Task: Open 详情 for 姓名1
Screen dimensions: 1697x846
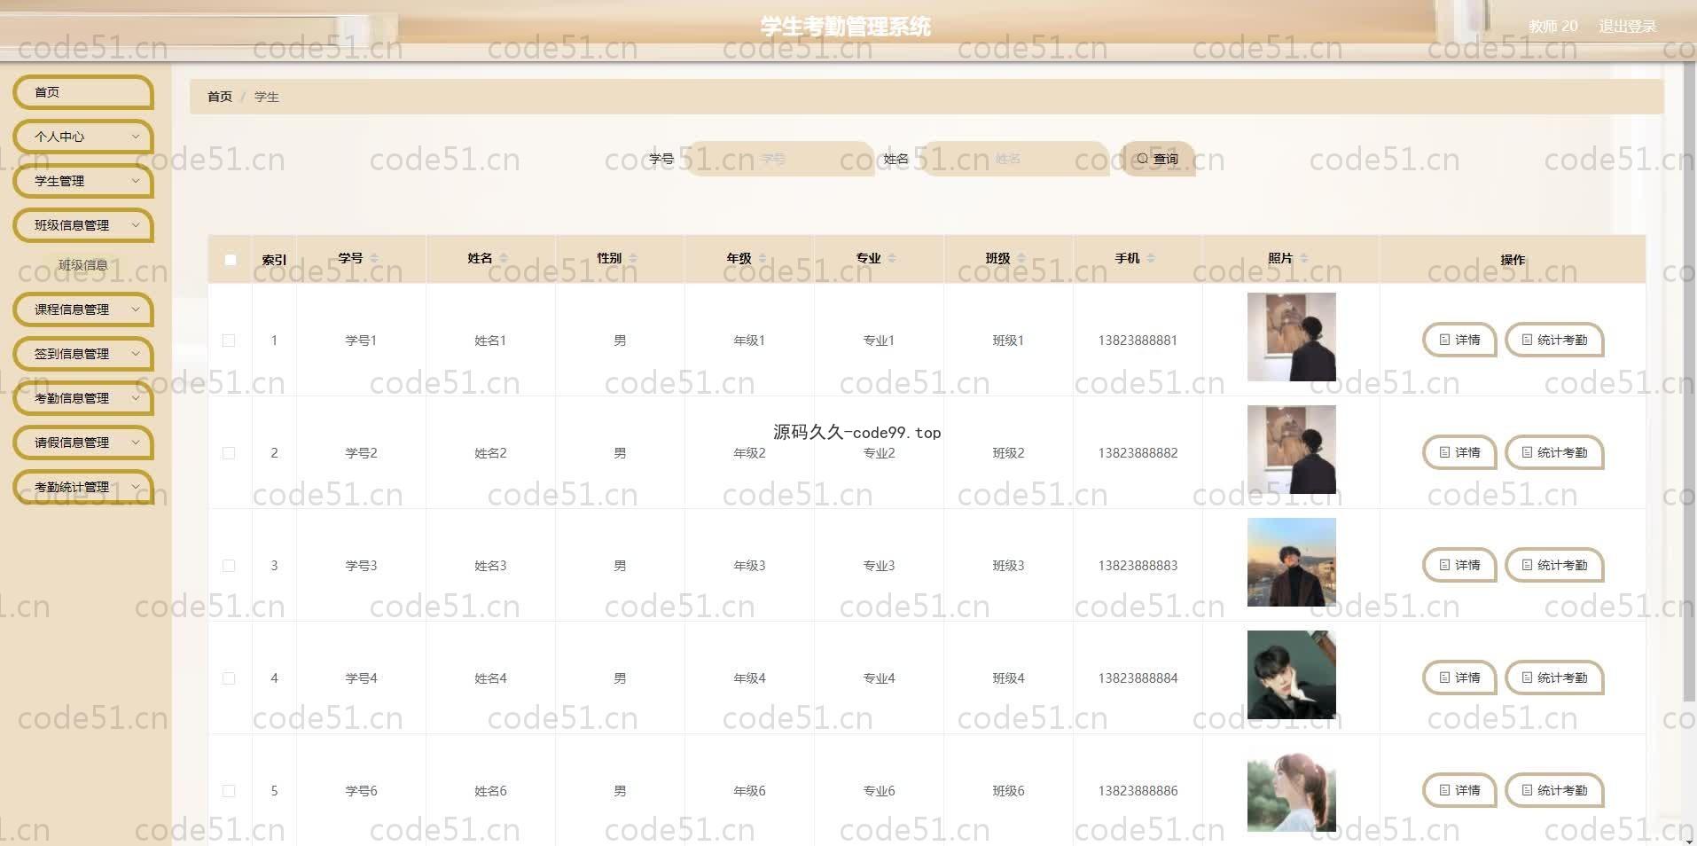Action: (x=1459, y=340)
